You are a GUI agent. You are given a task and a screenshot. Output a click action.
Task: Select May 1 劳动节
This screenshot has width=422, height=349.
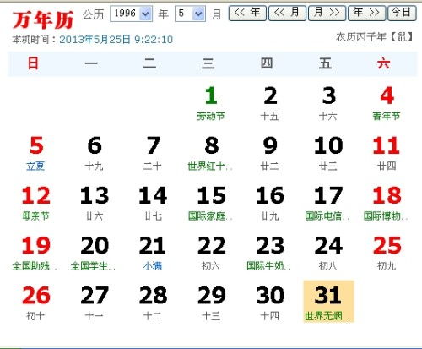[211, 104]
